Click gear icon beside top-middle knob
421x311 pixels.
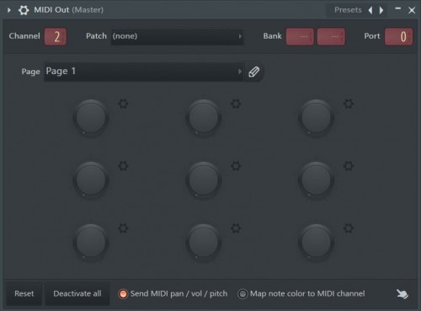[236, 104]
